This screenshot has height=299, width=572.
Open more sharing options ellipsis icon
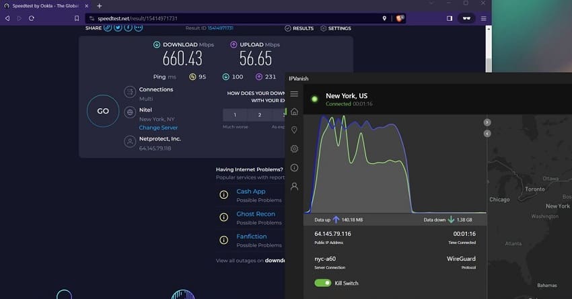tap(138, 28)
